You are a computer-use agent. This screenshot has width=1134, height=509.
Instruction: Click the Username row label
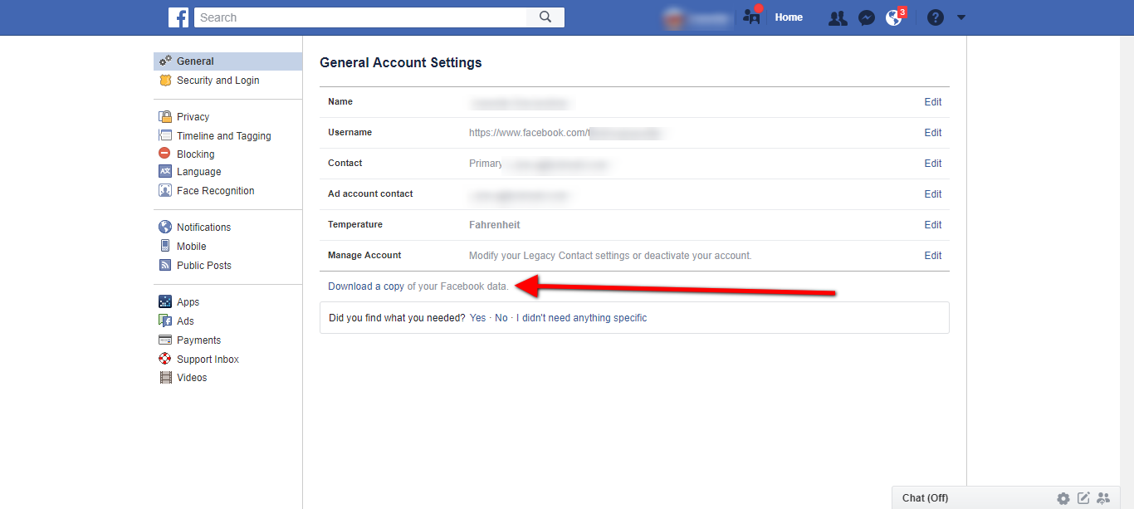click(x=349, y=133)
